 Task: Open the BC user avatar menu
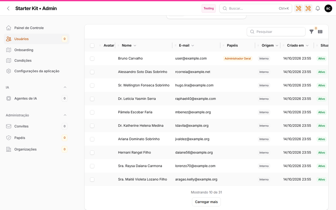(x=328, y=8)
